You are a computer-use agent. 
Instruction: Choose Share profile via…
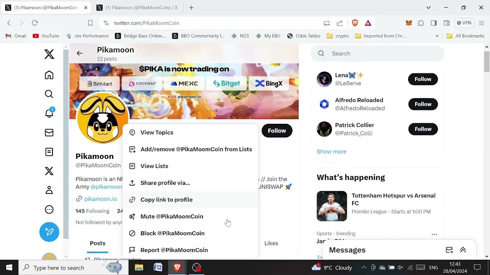pyautogui.click(x=190, y=183)
